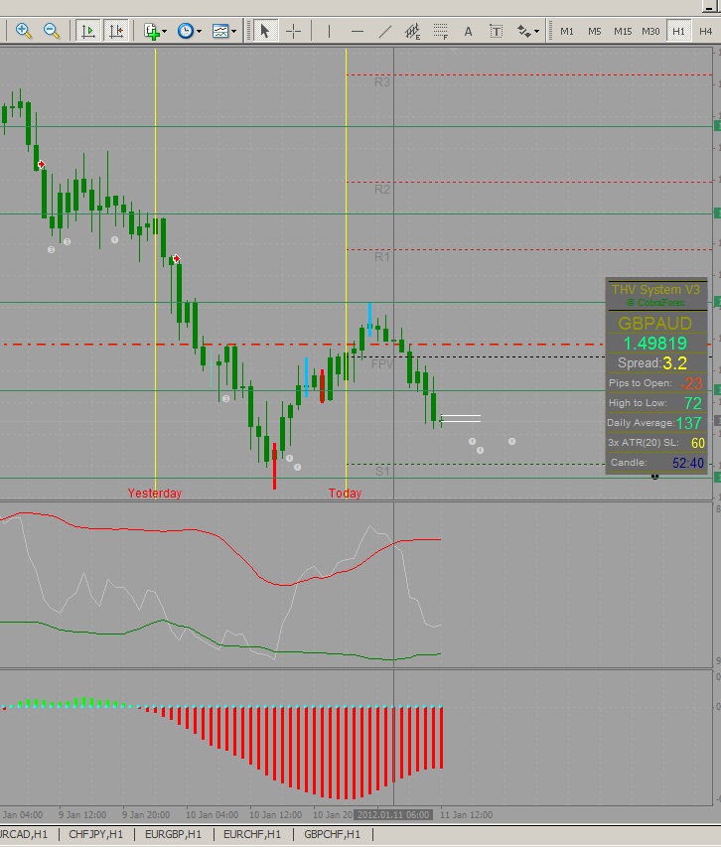Open the chart templates icon
The height and width of the screenshot is (847, 721).
(220, 31)
